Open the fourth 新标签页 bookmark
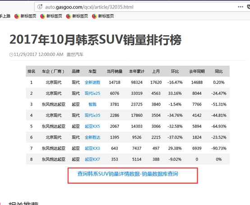Screen dimensions: 250x205 click(x=103, y=16)
